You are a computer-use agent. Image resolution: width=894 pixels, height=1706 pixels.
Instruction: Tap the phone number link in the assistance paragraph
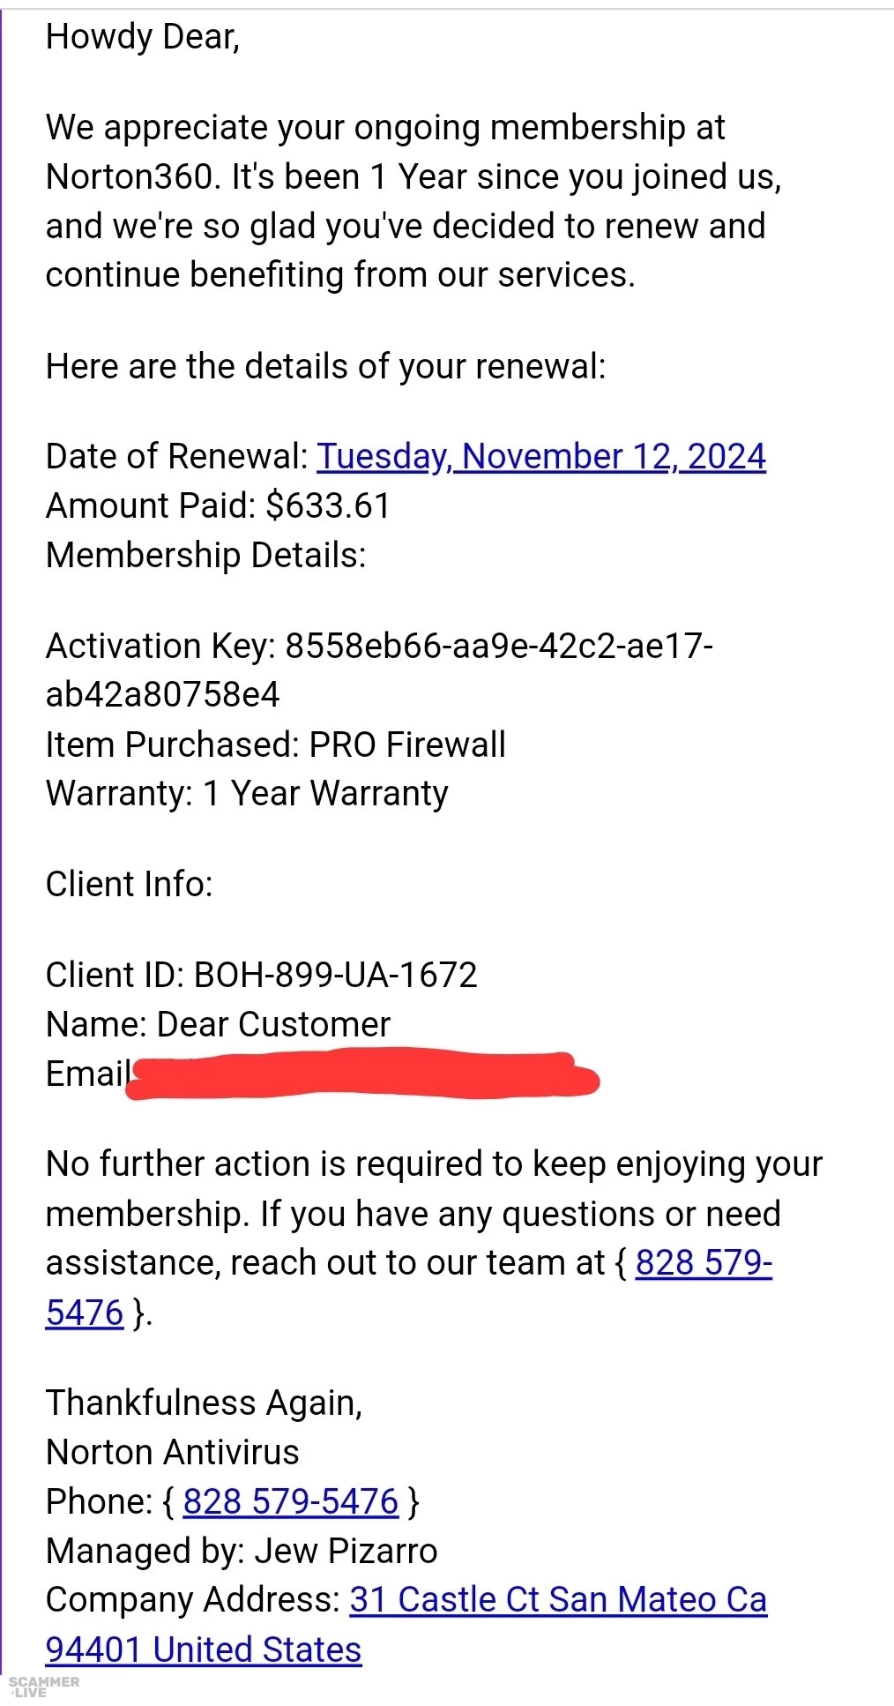[x=703, y=1263]
